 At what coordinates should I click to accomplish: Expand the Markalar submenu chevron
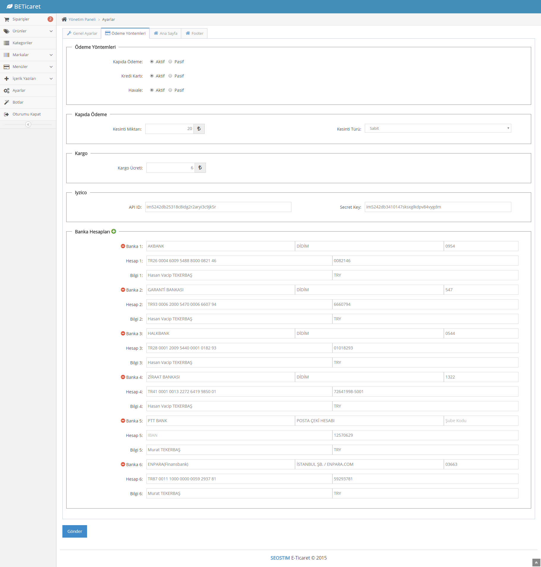point(51,55)
